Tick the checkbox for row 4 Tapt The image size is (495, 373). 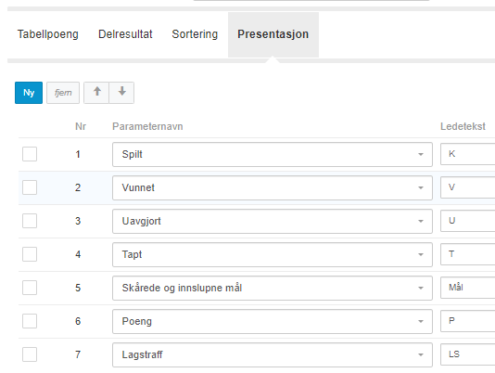coord(30,254)
